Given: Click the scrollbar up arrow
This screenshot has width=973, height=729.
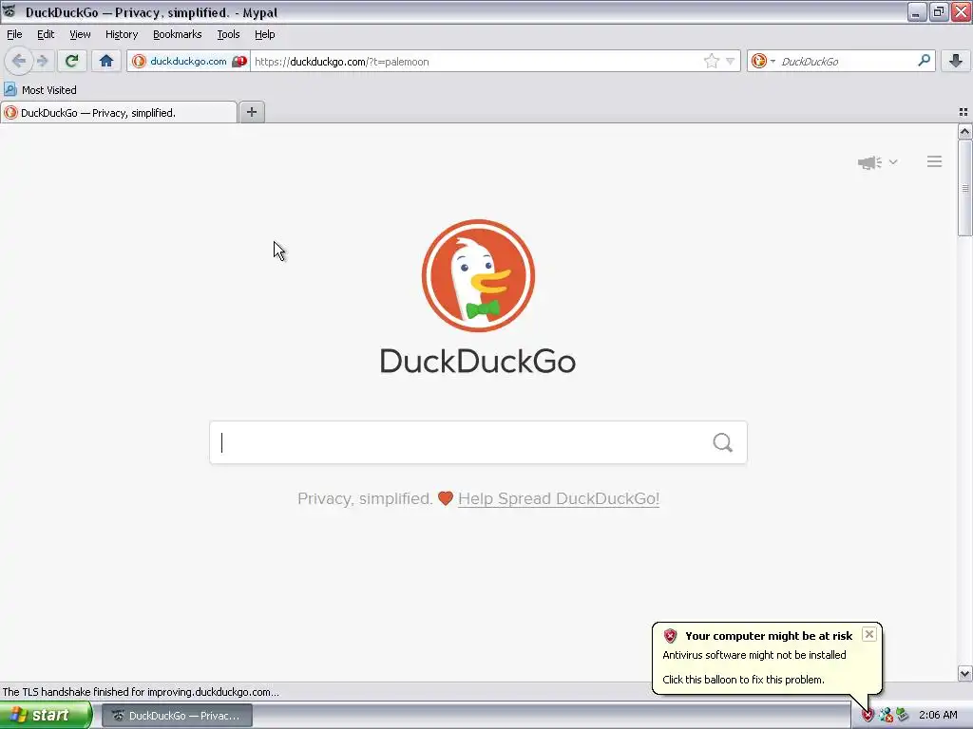Looking at the screenshot, I should coord(964,131).
